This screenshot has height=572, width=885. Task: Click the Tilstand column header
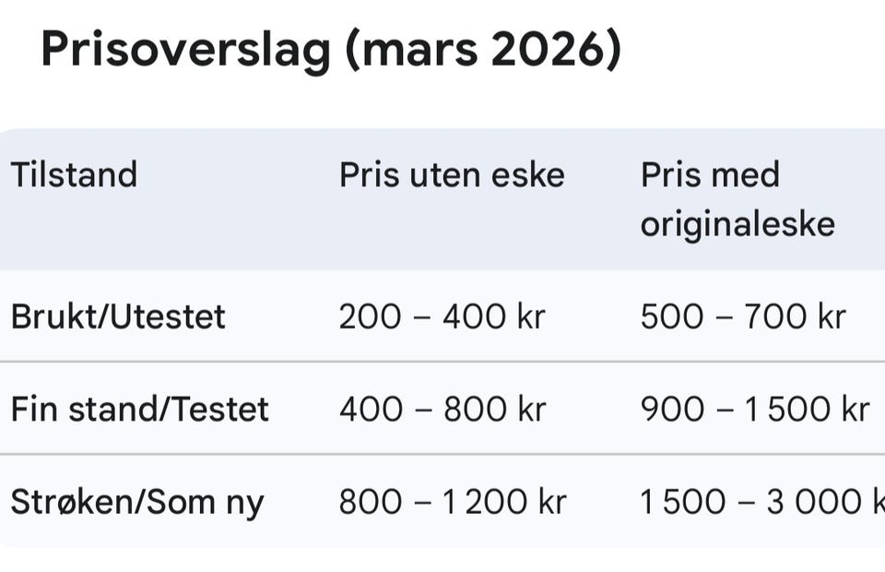point(74,174)
